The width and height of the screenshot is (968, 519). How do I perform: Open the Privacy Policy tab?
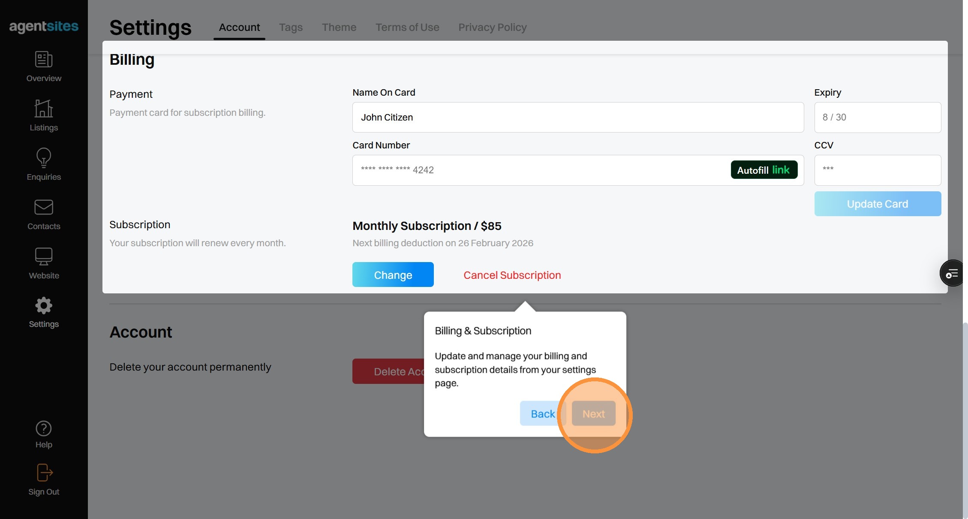click(492, 27)
